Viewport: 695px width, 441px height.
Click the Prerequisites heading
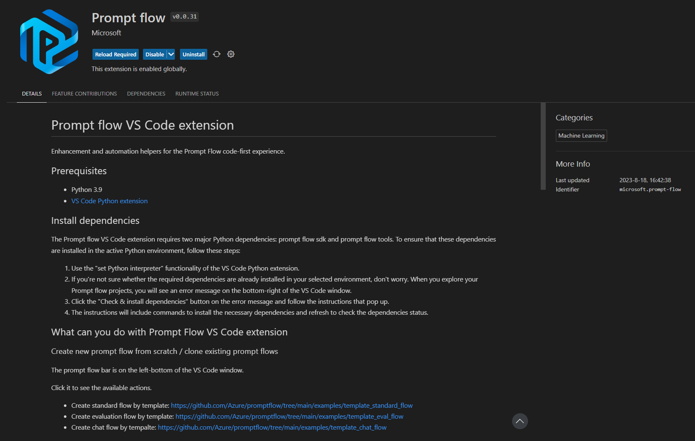[79, 171]
